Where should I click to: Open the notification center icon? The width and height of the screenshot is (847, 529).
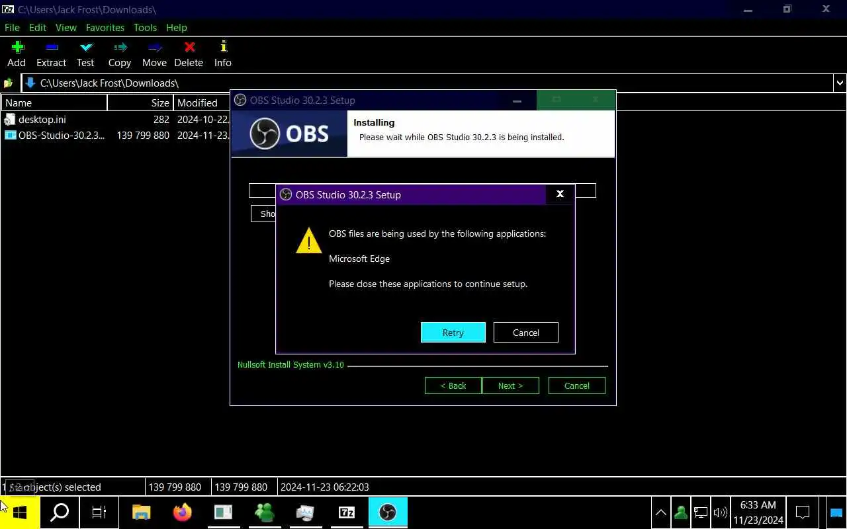803,512
